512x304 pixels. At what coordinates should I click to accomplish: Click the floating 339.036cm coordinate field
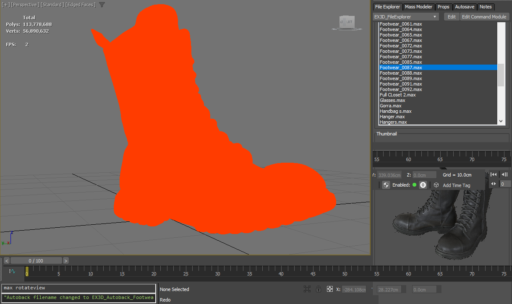[x=389, y=175]
